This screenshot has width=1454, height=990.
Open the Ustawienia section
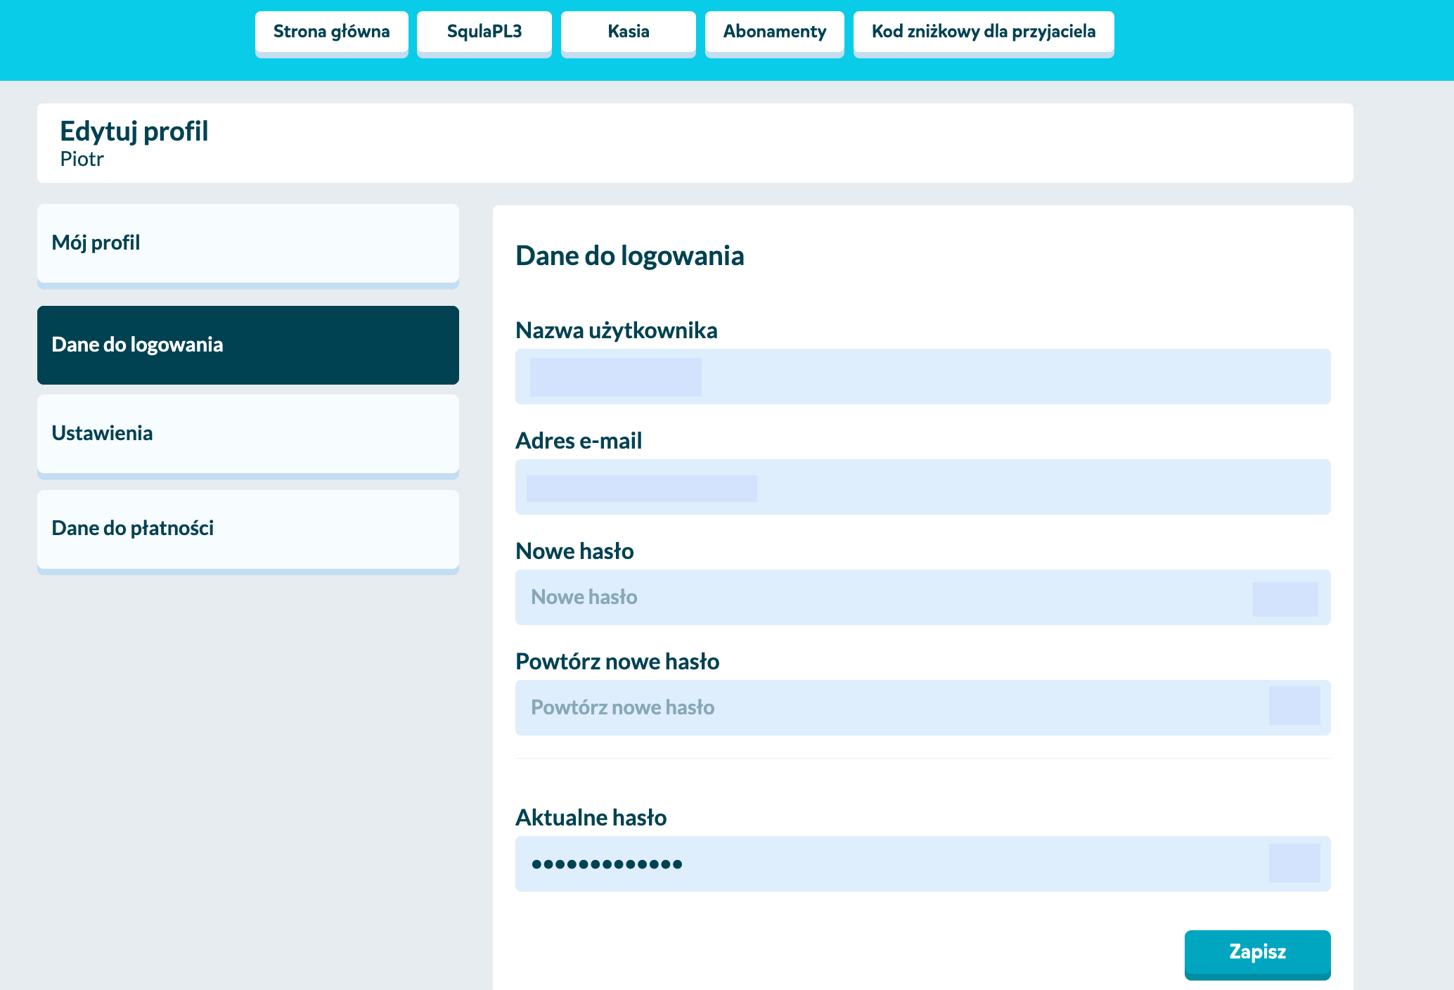point(248,436)
